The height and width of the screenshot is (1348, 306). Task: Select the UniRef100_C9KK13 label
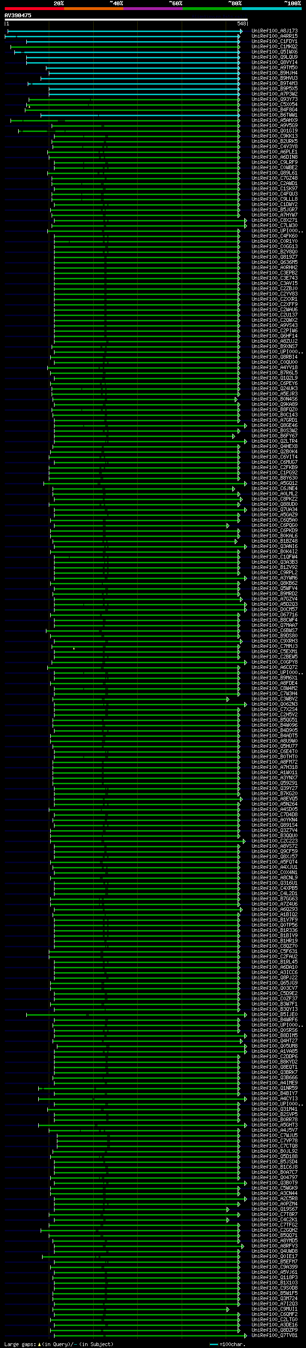click(x=274, y=136)
